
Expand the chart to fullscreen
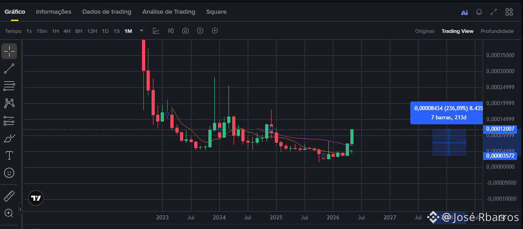click(x=494, y=12)
